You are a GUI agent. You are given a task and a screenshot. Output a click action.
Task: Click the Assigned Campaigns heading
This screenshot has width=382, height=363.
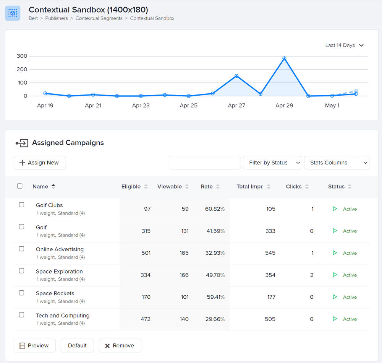[x=68, y=143]
